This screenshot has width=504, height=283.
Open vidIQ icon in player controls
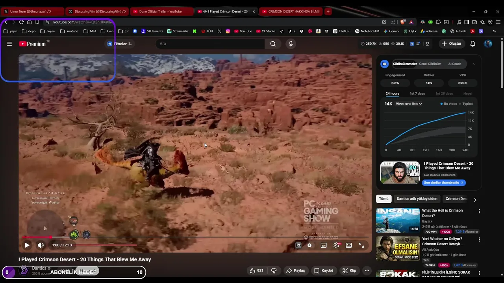298,245
